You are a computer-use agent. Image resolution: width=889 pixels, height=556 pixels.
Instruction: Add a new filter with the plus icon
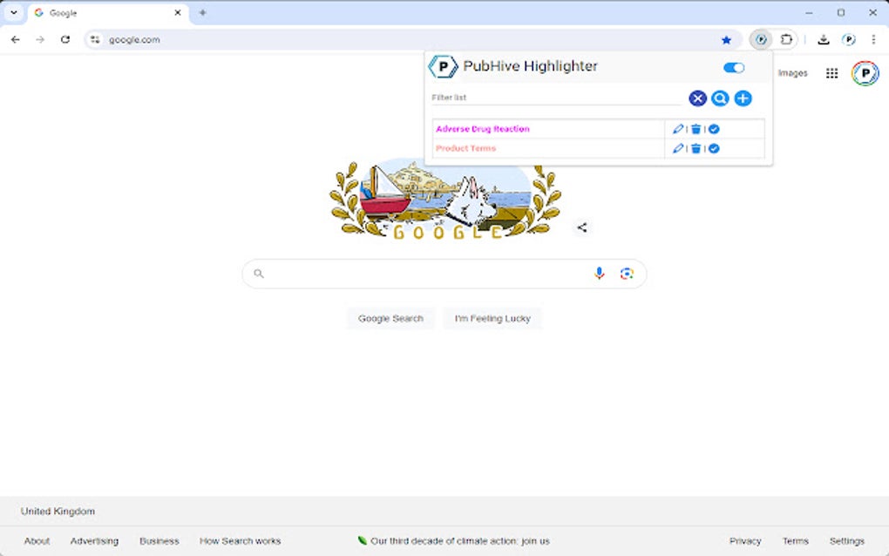[743, 98]
